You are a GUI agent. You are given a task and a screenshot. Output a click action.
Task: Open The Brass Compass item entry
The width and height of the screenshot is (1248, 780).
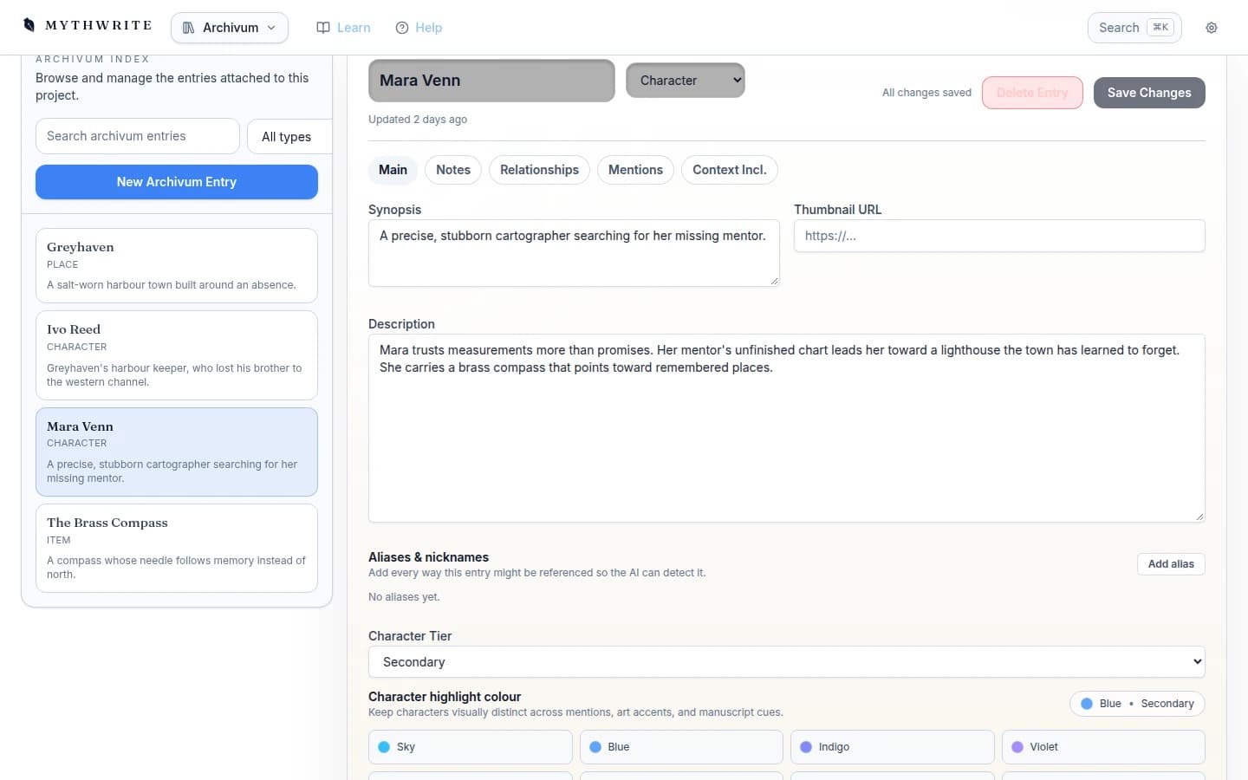click(177, 549)
